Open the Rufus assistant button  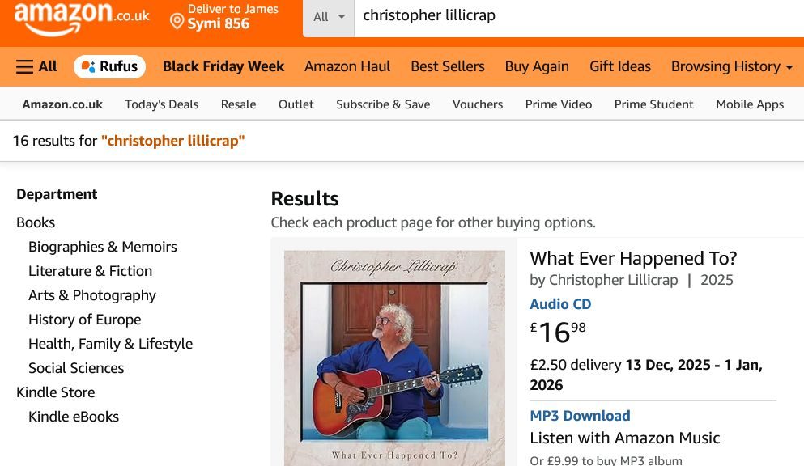point(109,66)
